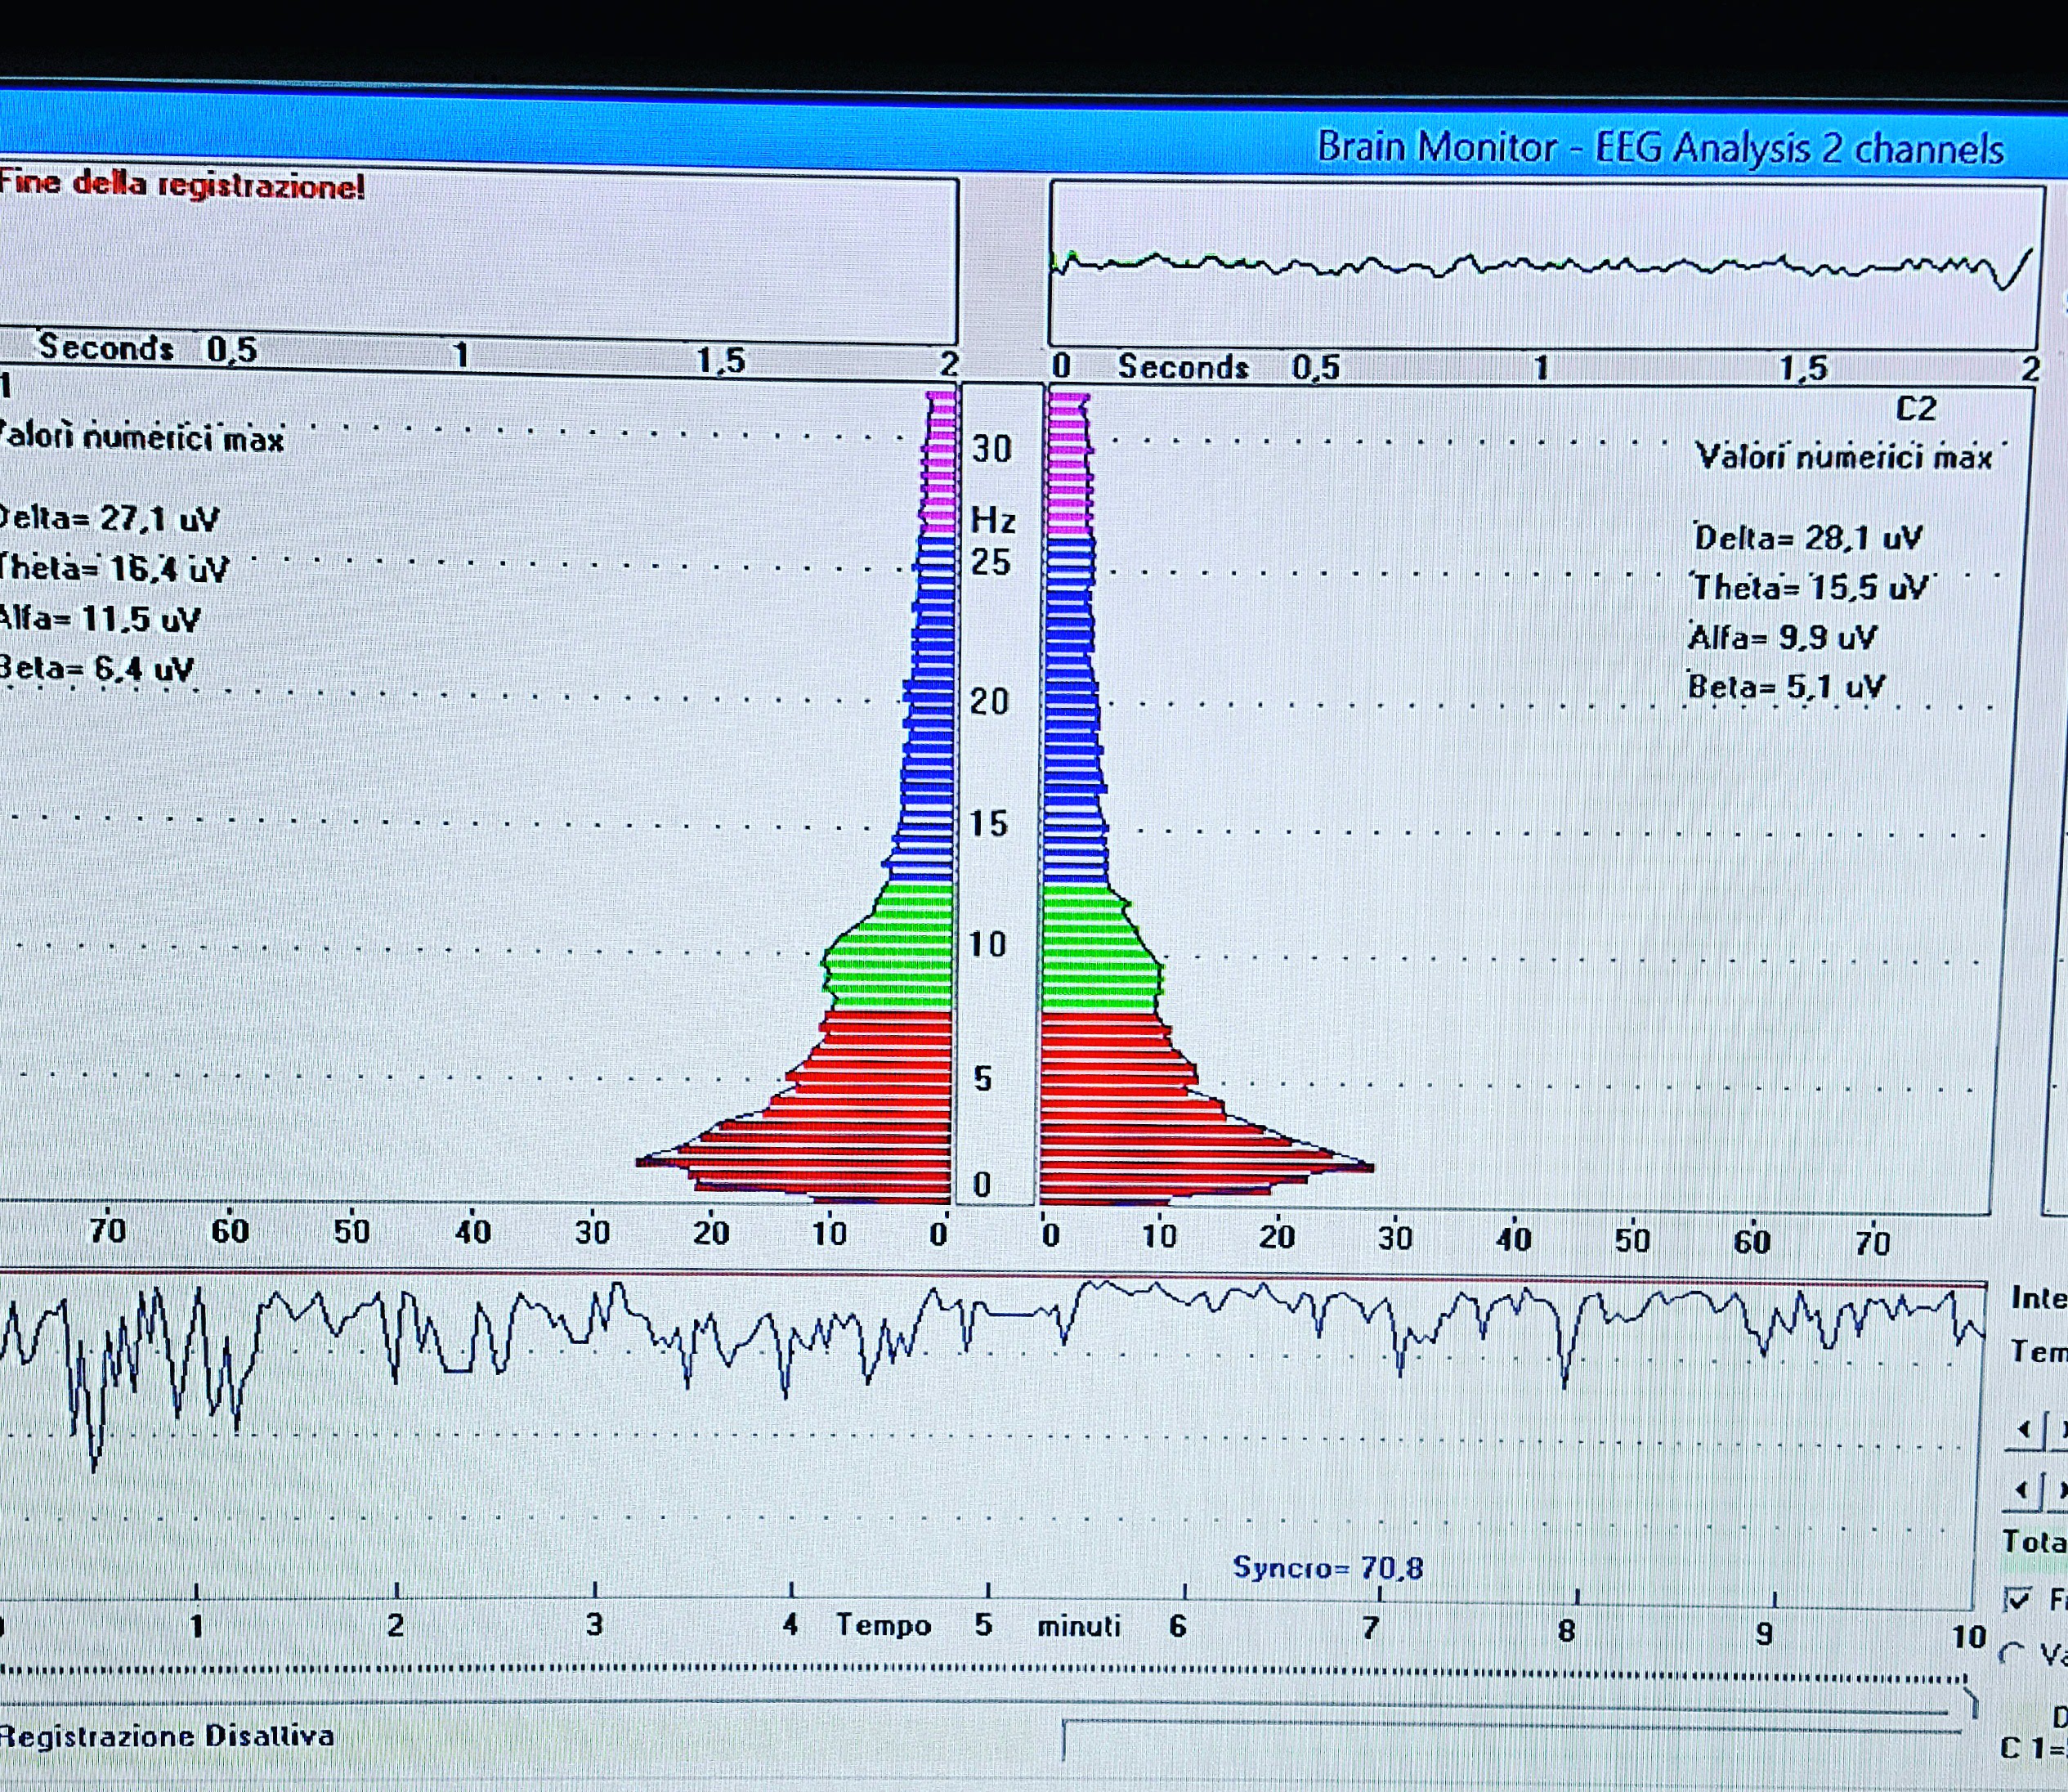
Task: Click the 'Fine della registrazione!' message
Action: 182,185
